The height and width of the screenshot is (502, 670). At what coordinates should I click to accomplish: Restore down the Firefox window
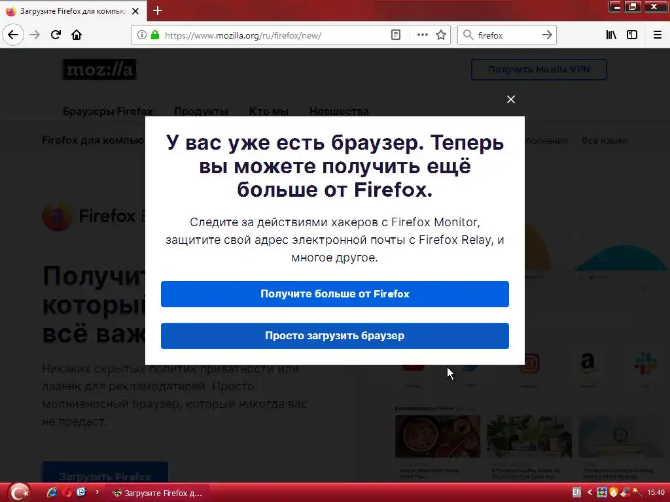click(x=633, y=7)
